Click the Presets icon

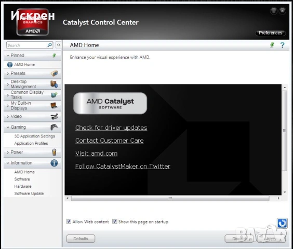click(55, 73)
